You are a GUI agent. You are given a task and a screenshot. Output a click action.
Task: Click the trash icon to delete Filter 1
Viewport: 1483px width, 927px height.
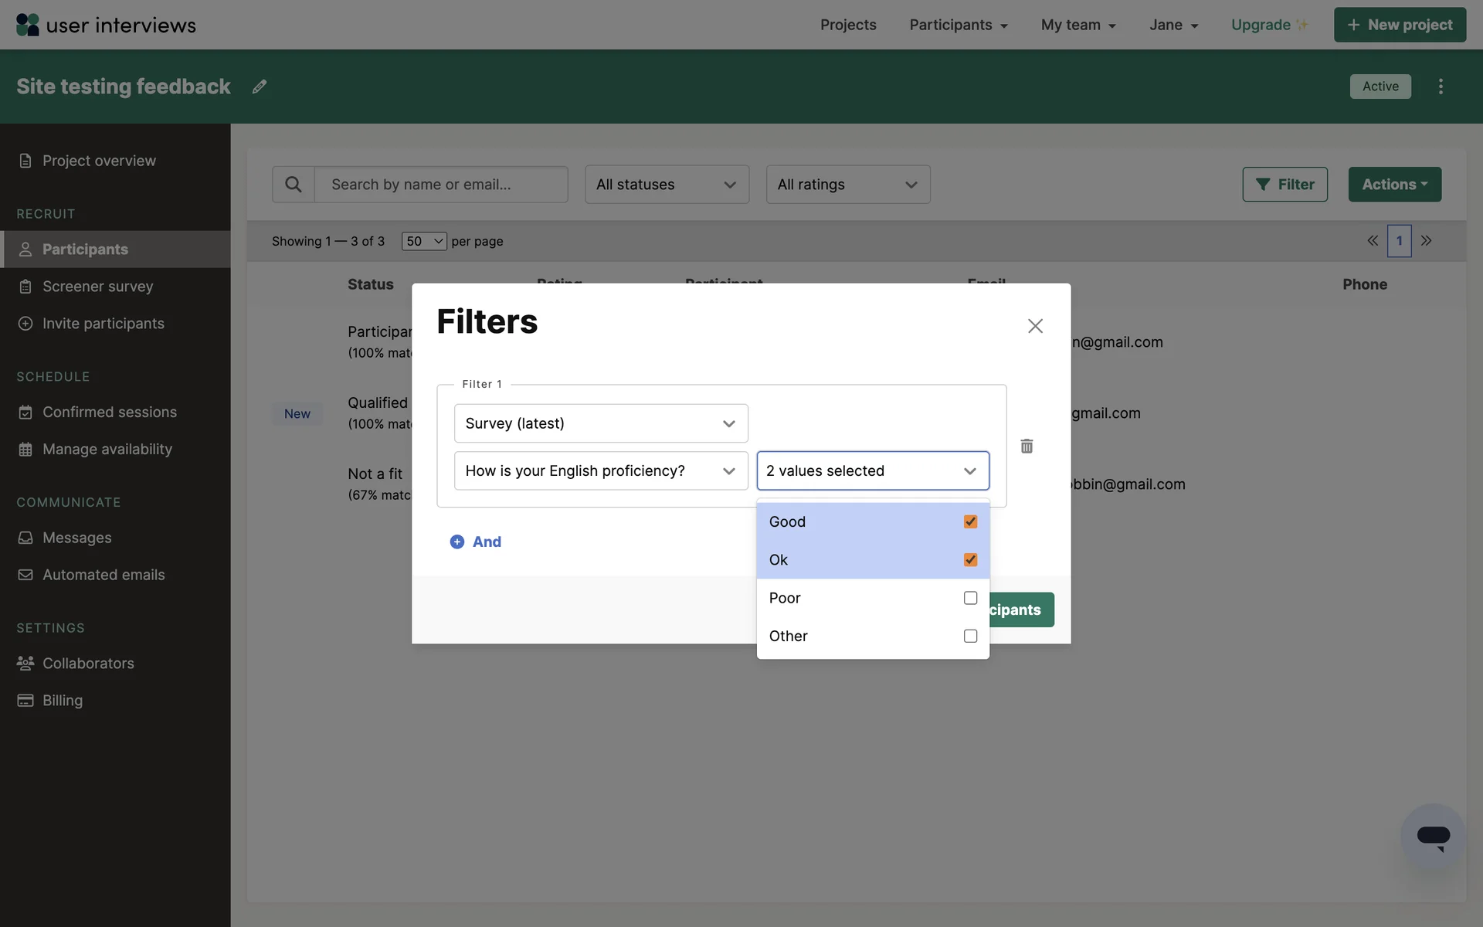pyautogui.click(x=1027, y=446)
